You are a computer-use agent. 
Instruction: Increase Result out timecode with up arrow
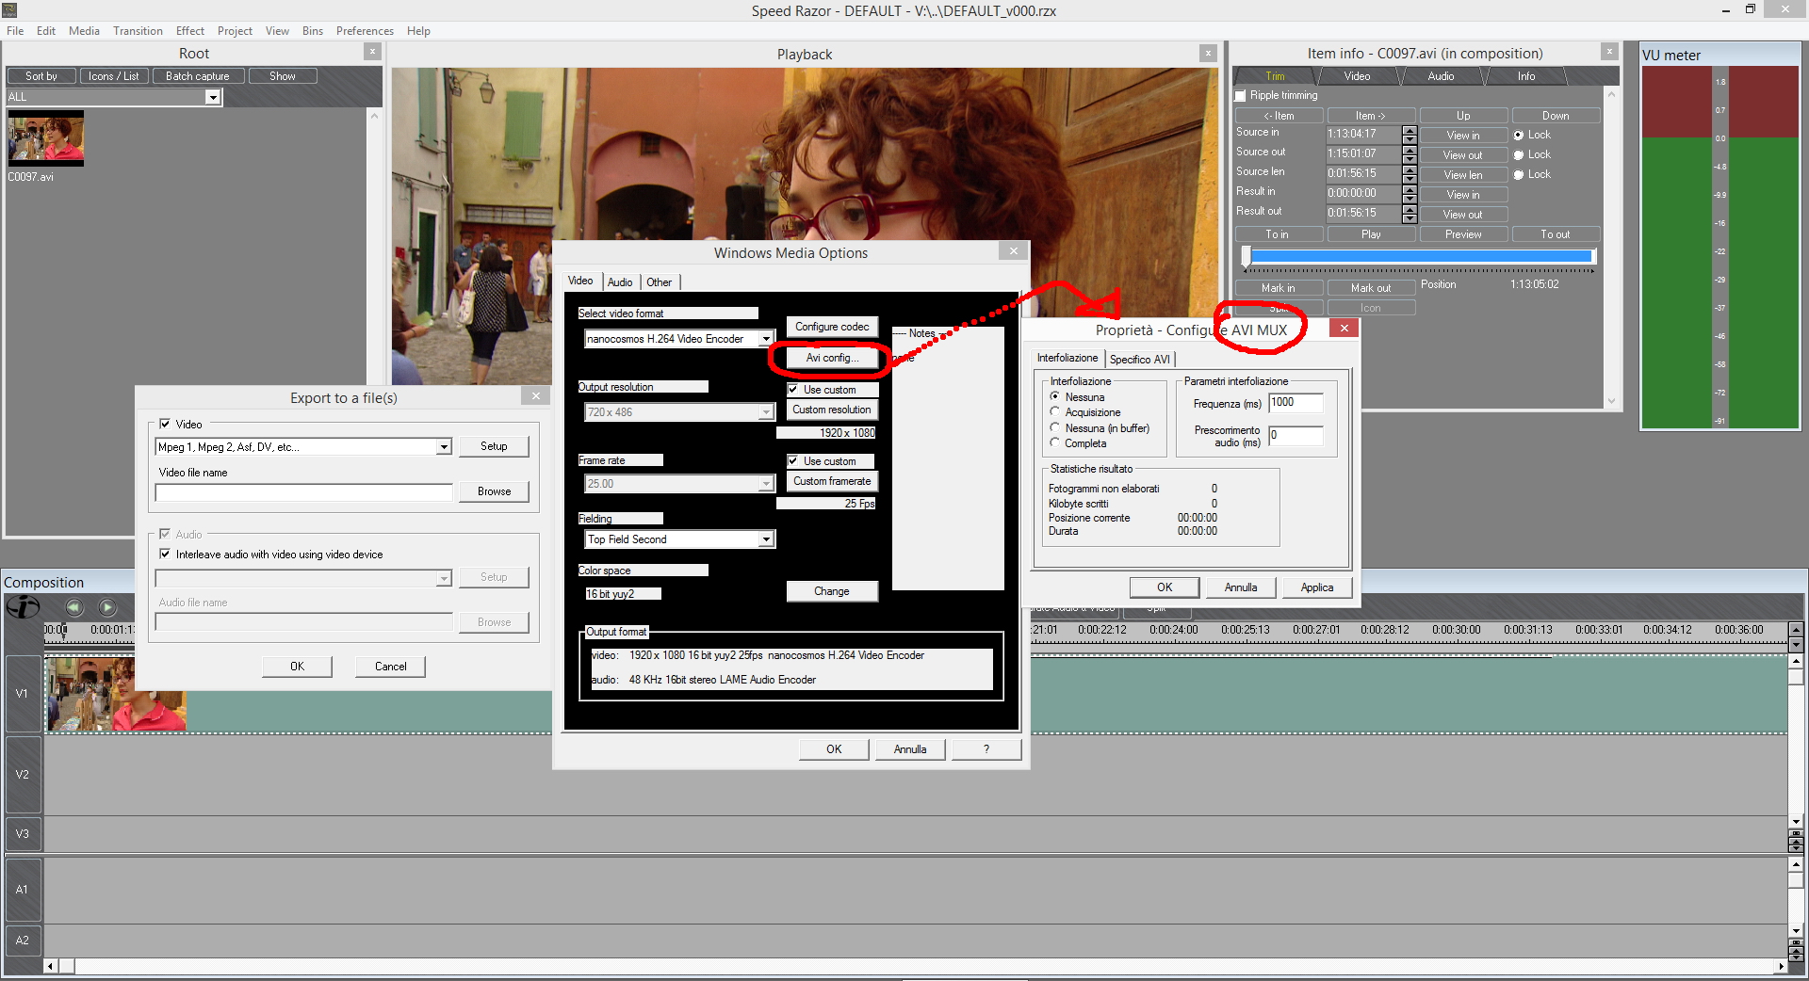(x=1410, y=209)
